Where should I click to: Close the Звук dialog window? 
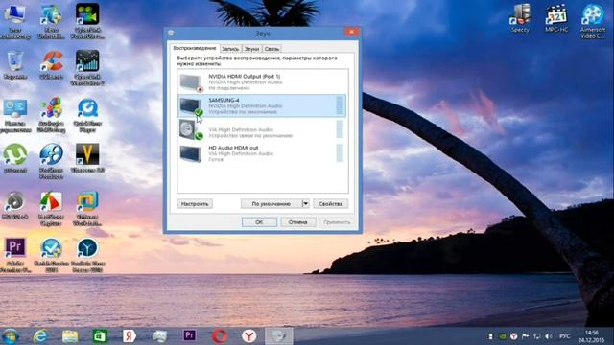tap(351, 32)
